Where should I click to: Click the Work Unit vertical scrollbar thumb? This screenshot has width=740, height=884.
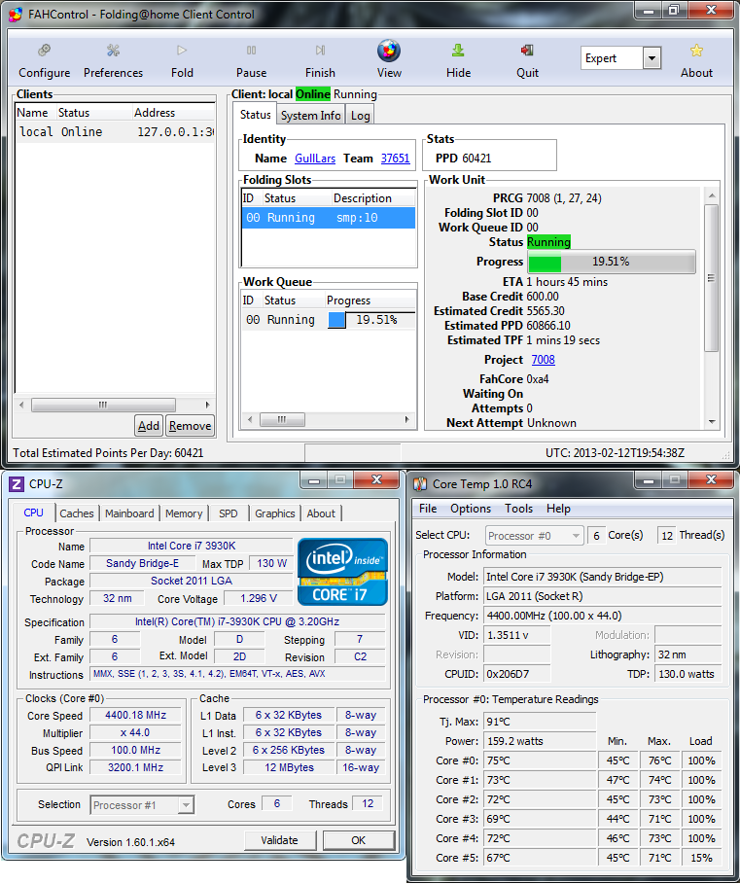(711, 278)
